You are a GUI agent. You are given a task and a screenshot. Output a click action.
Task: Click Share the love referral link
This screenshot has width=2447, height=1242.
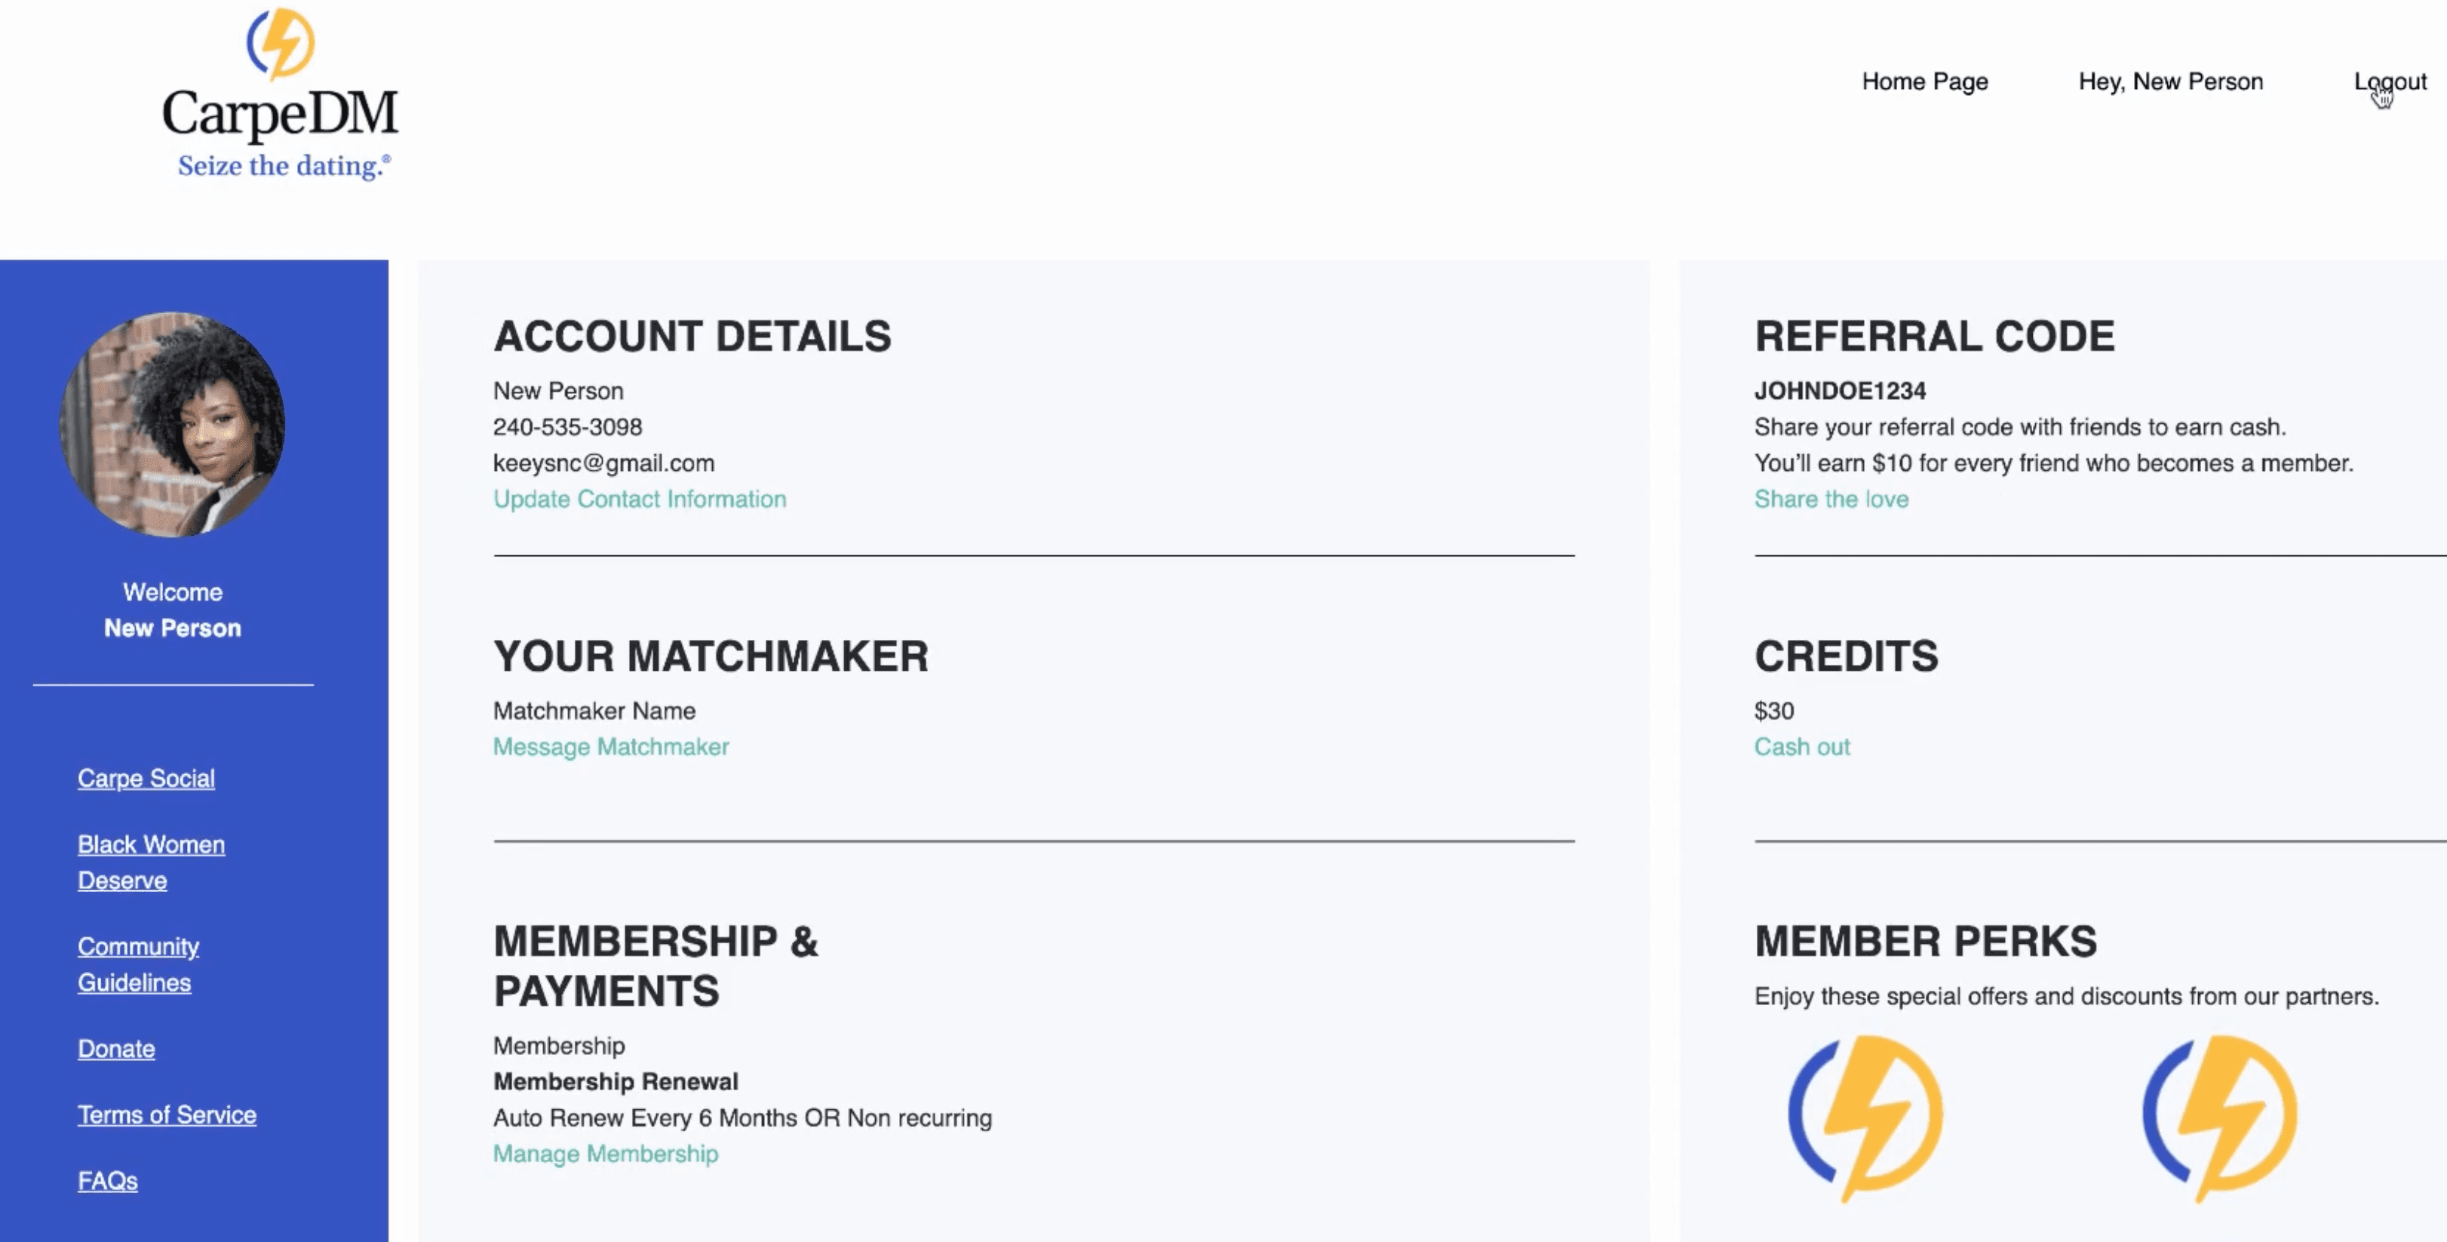[1831, 498]
